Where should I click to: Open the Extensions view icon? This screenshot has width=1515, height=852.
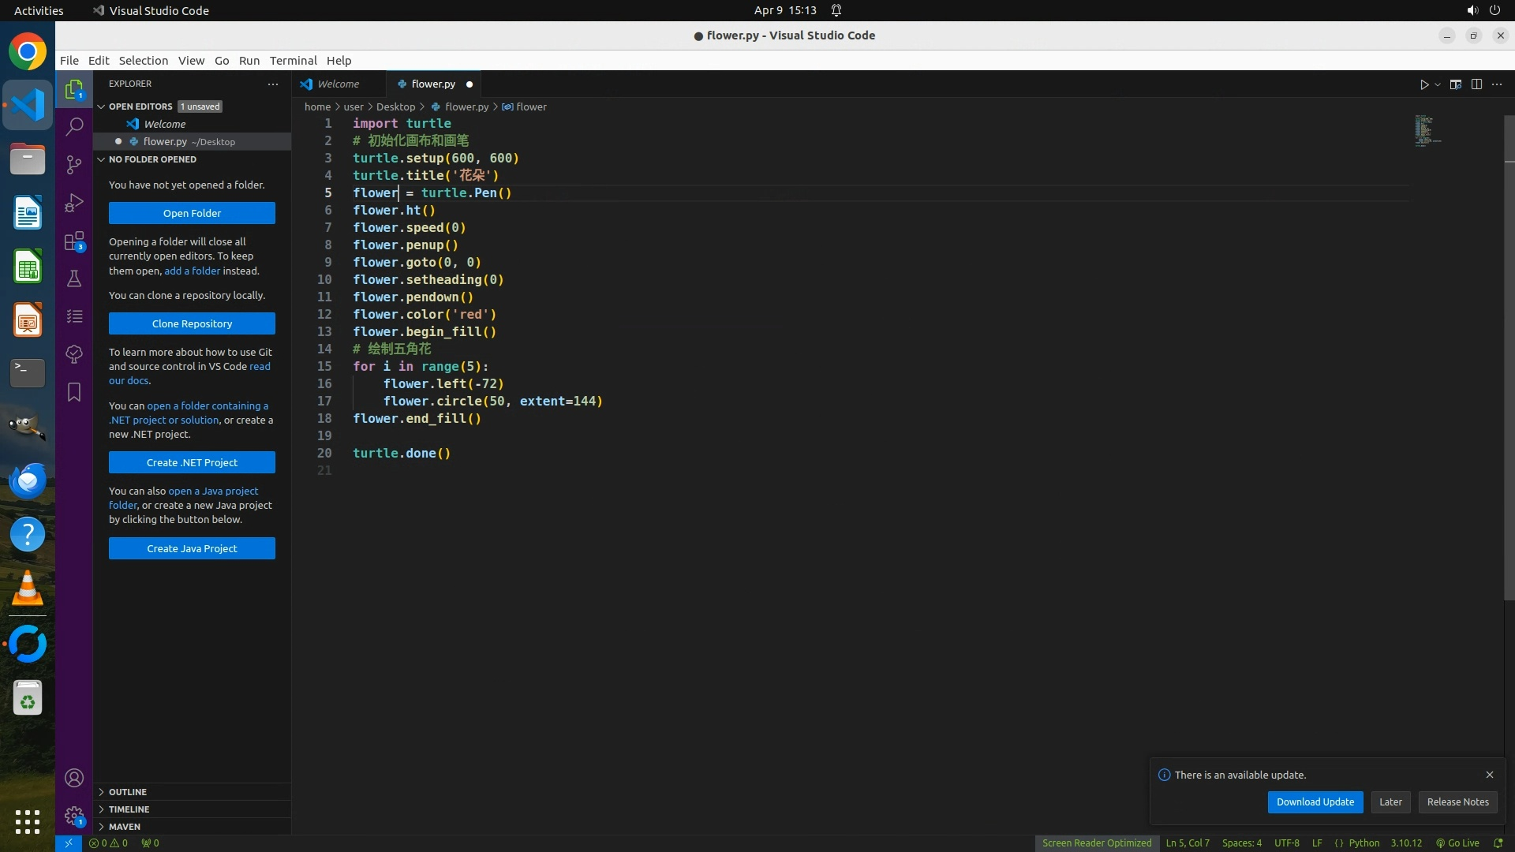click(x=74, y=241)
